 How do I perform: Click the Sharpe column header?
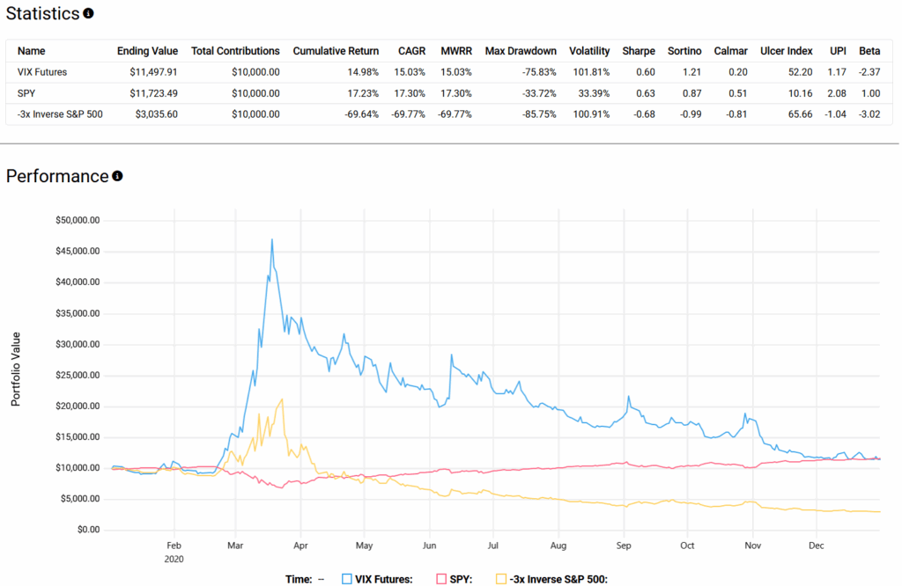point(639,51)
